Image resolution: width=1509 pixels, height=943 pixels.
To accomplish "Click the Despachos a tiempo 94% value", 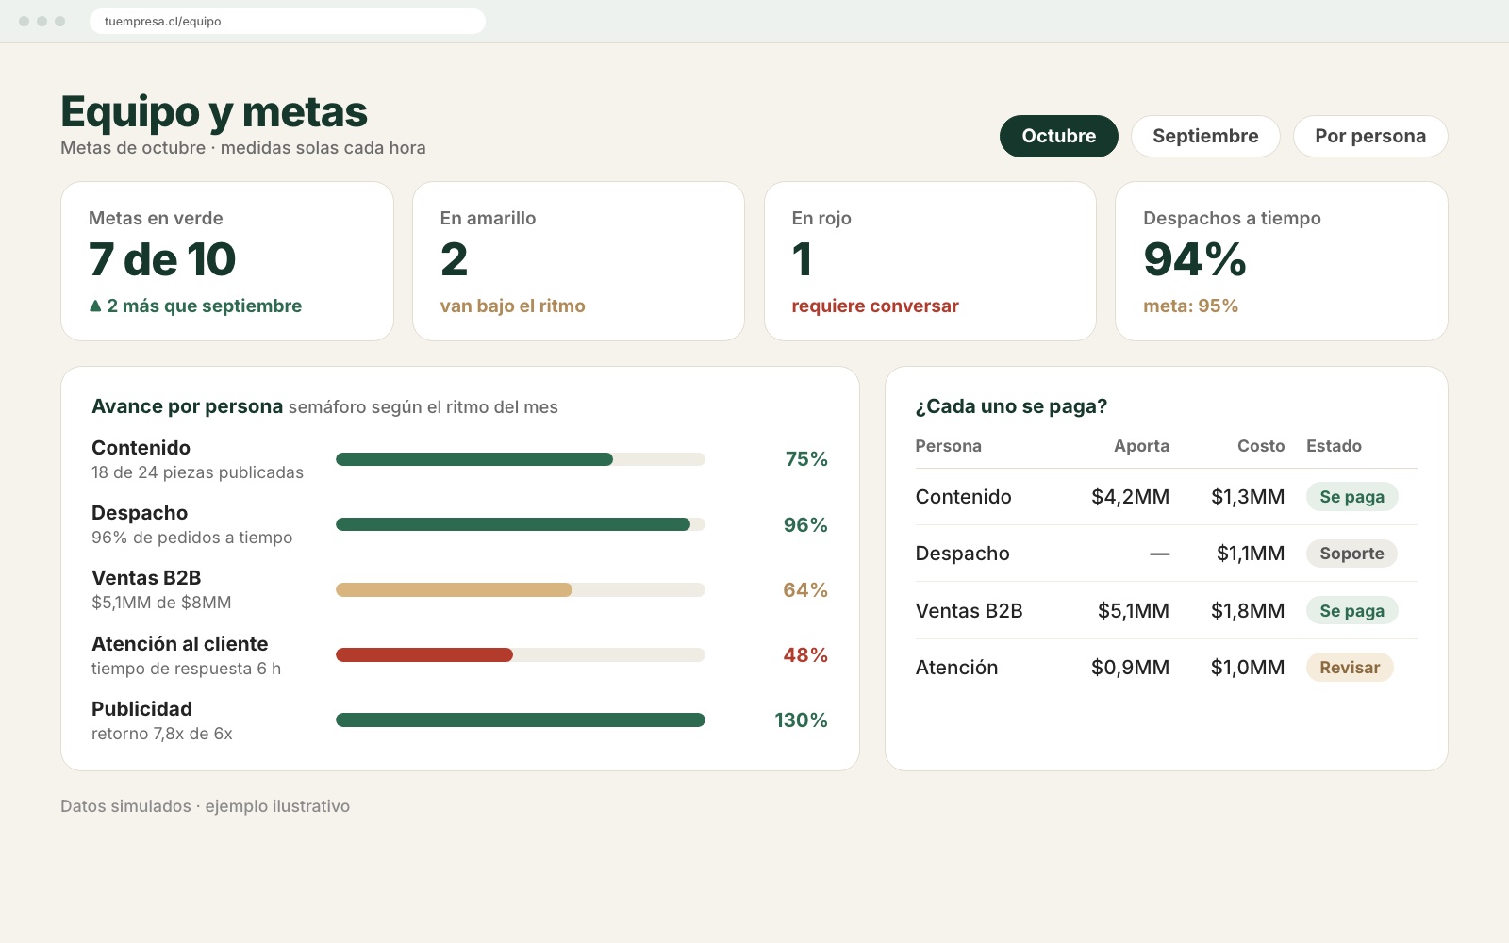I will pos(1195,259).
